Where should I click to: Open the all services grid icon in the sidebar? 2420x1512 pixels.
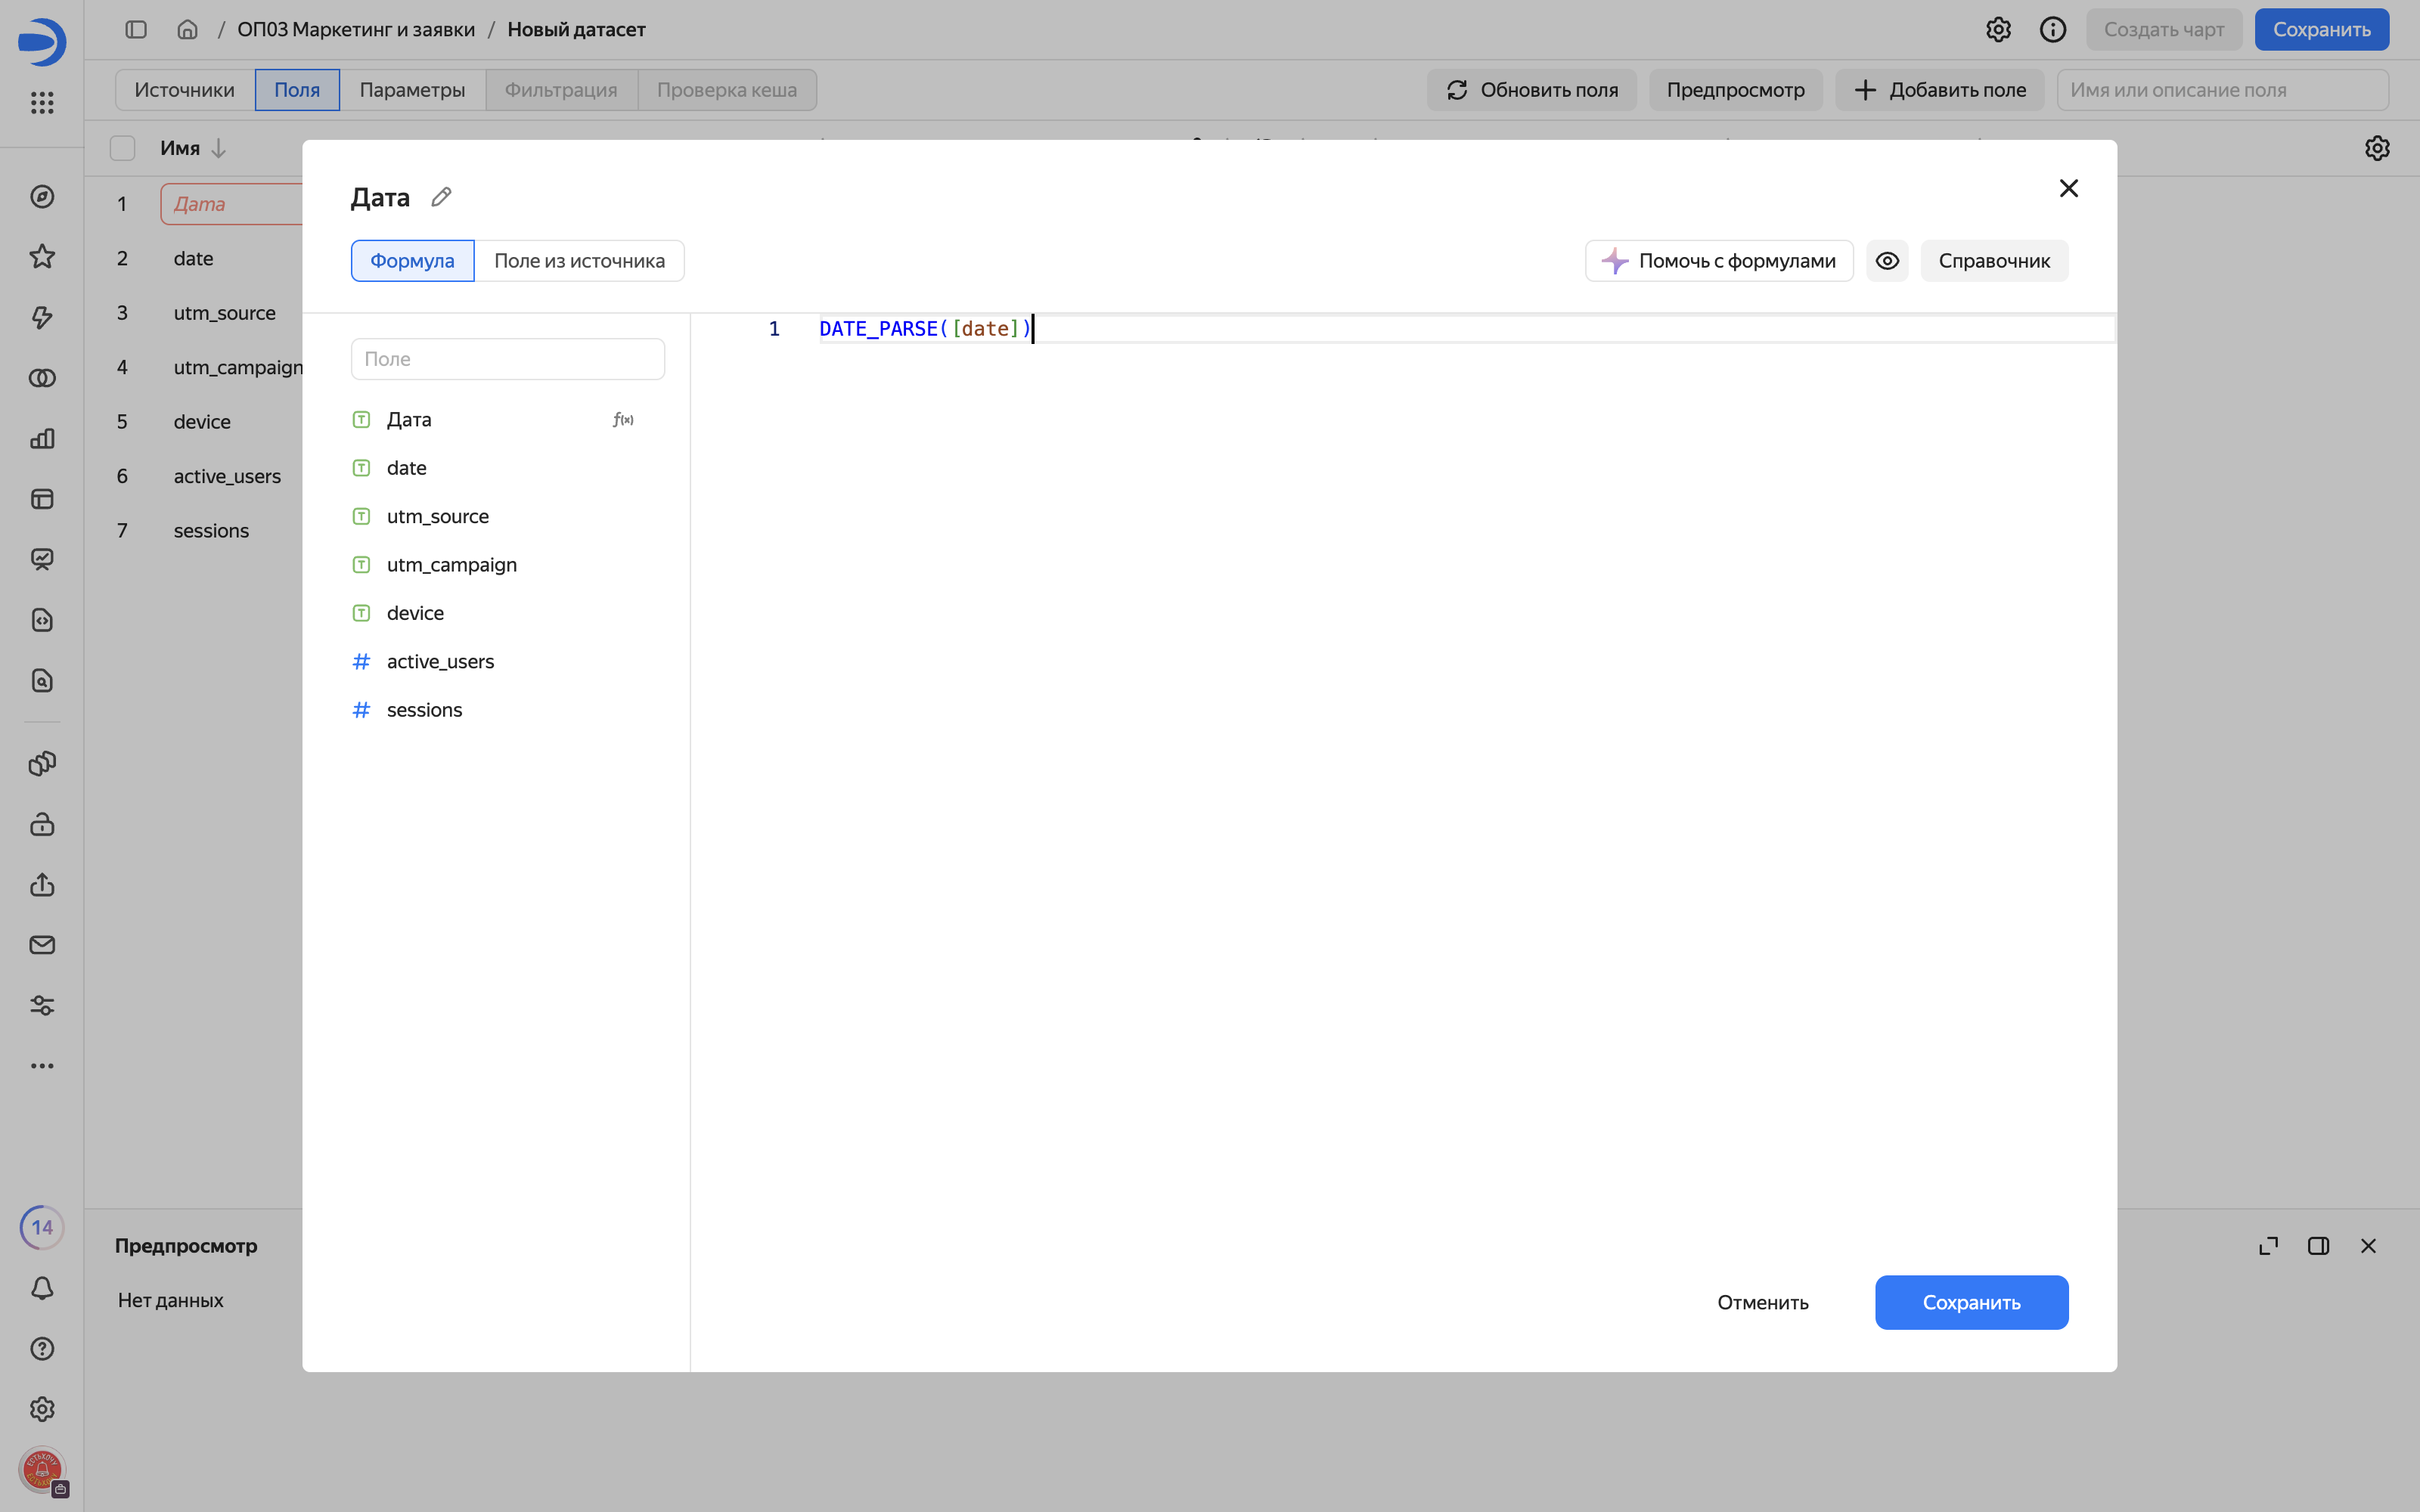click(x=42, y=102)
